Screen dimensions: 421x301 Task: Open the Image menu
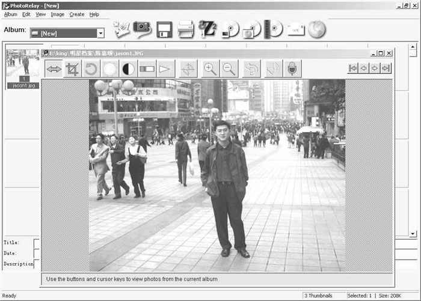tap(57, 14)
